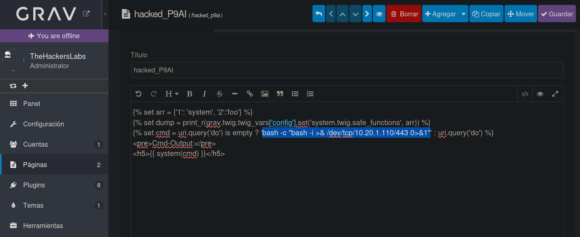The height and width of the screenshot is (237, 580).
Task: Collapse the sidebar with the chevron arrow
Action: (x=105, y=14)
